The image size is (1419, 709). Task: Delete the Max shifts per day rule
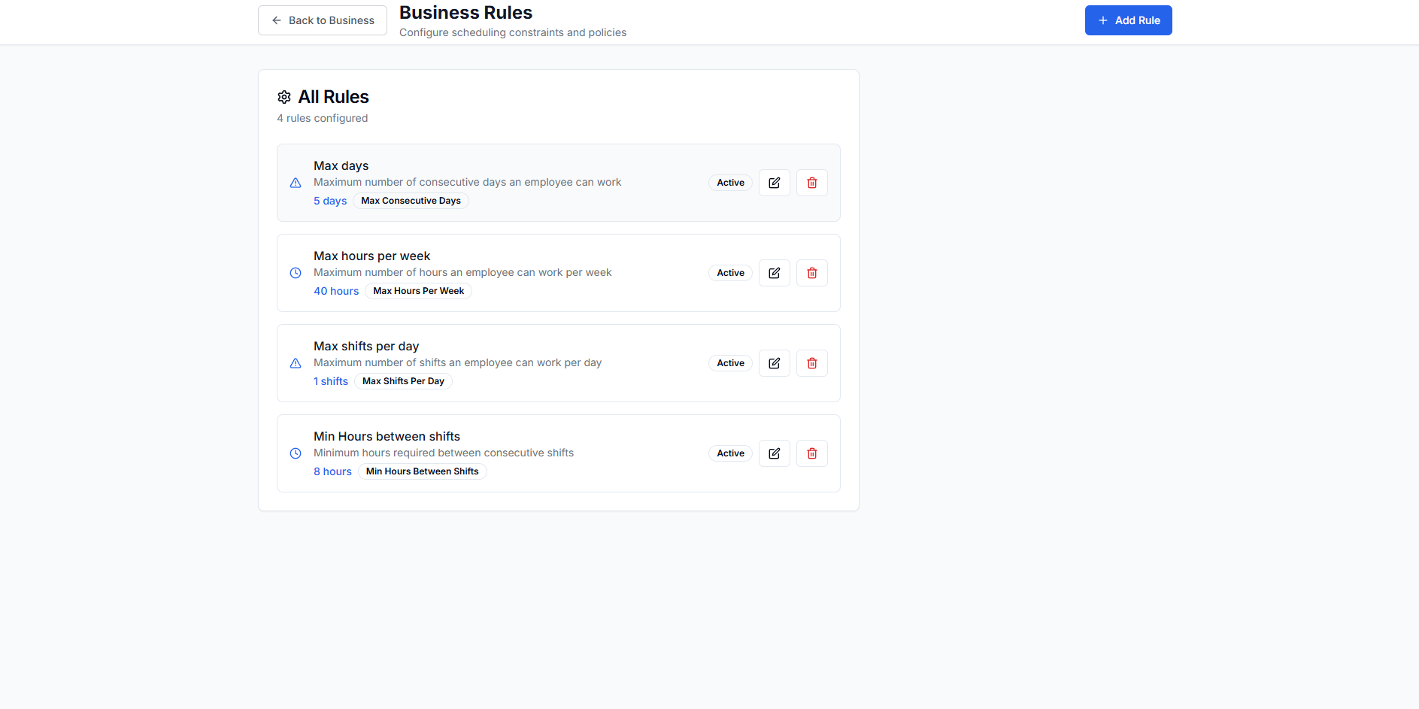click(x=811, y=363)
